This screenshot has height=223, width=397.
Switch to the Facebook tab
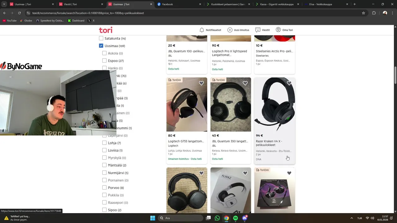click(179, 4)
